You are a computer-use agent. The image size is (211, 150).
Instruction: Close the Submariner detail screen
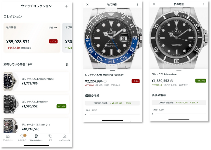154,4
